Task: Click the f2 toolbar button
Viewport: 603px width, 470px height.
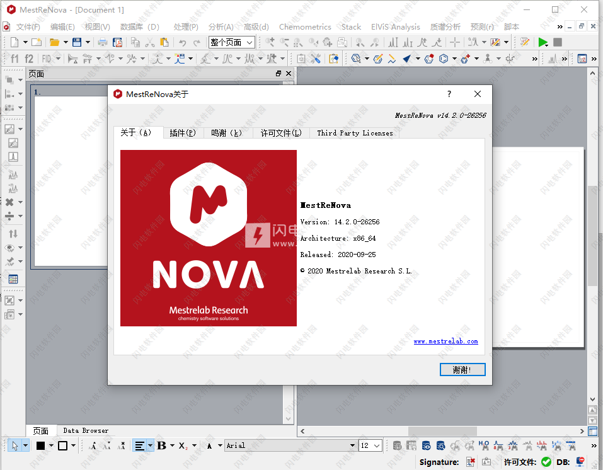Action: point(29,59)
